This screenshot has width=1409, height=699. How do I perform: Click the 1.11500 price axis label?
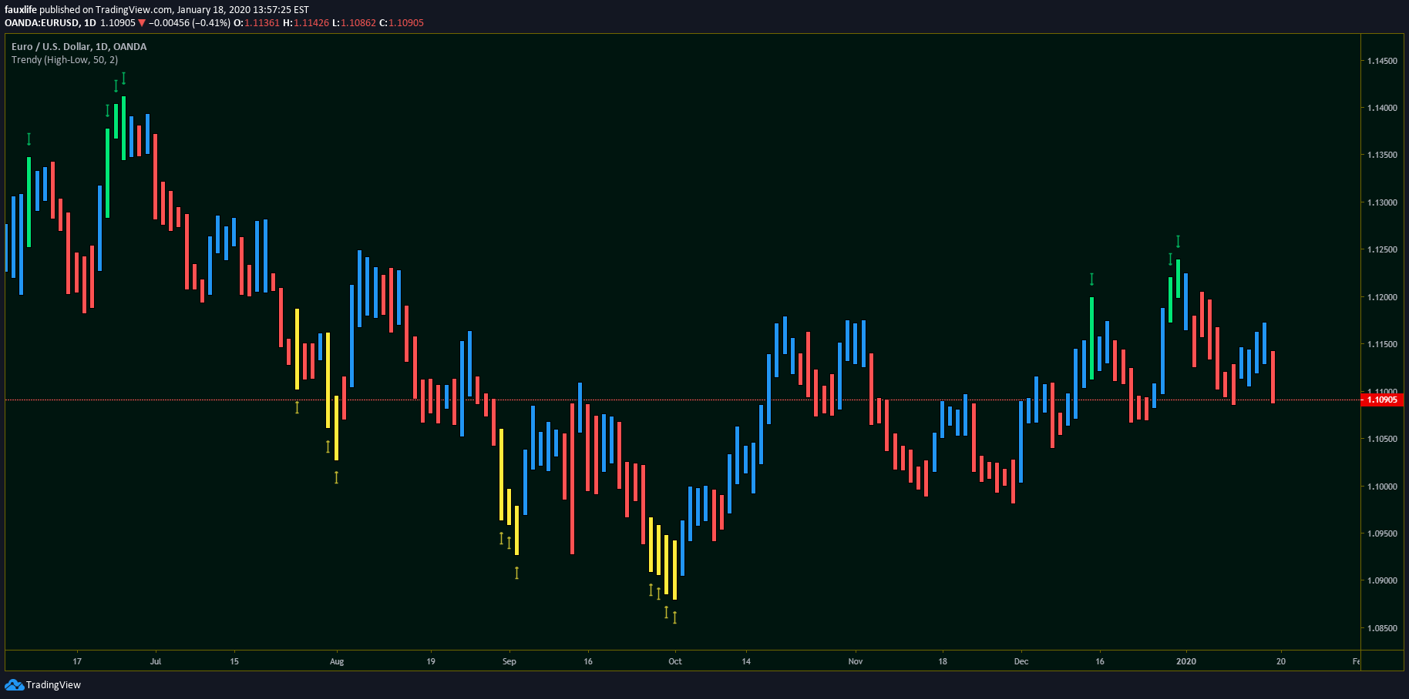(1382, 344)
